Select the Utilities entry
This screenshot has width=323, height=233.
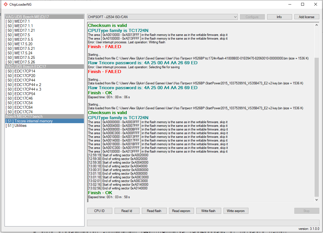(x=20, y=125)
